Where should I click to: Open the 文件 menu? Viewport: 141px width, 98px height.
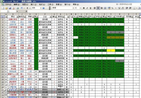coord(8,4)
